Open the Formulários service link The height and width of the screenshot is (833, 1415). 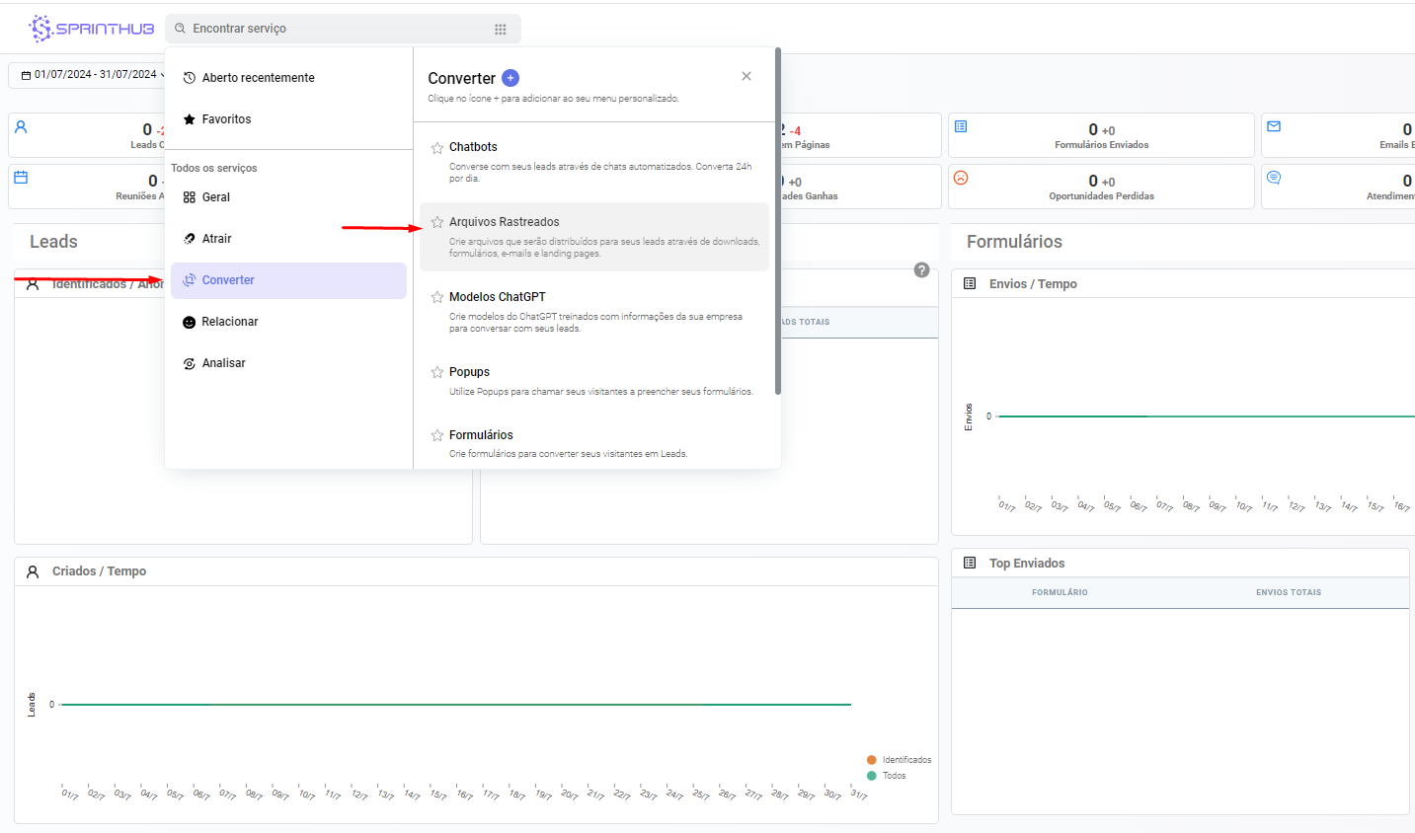tap(481, 435)
